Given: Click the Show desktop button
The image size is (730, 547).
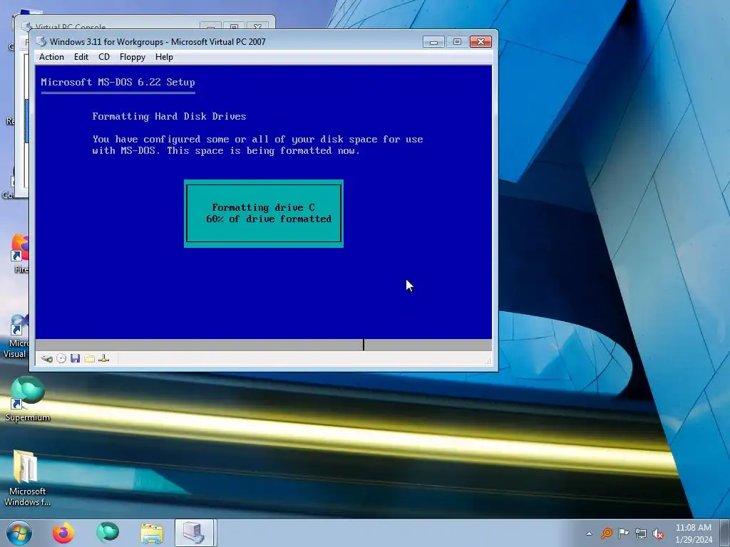Looking at the screenshot, I should [725, 533].
